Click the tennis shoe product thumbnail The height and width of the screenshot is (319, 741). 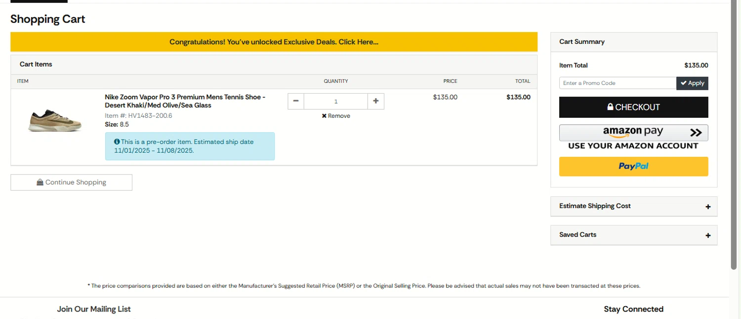click(x=55, y=120)
